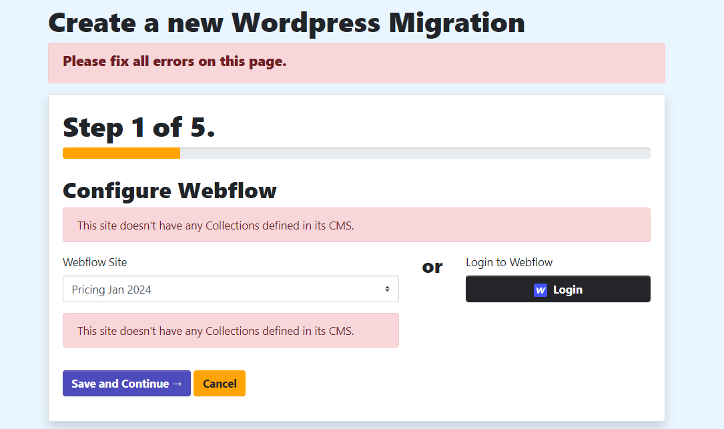The image size is (724, 429).
Task: Select the 'Pricing Jan 2024' text in the combo box
Action: (x=111, y=290)
